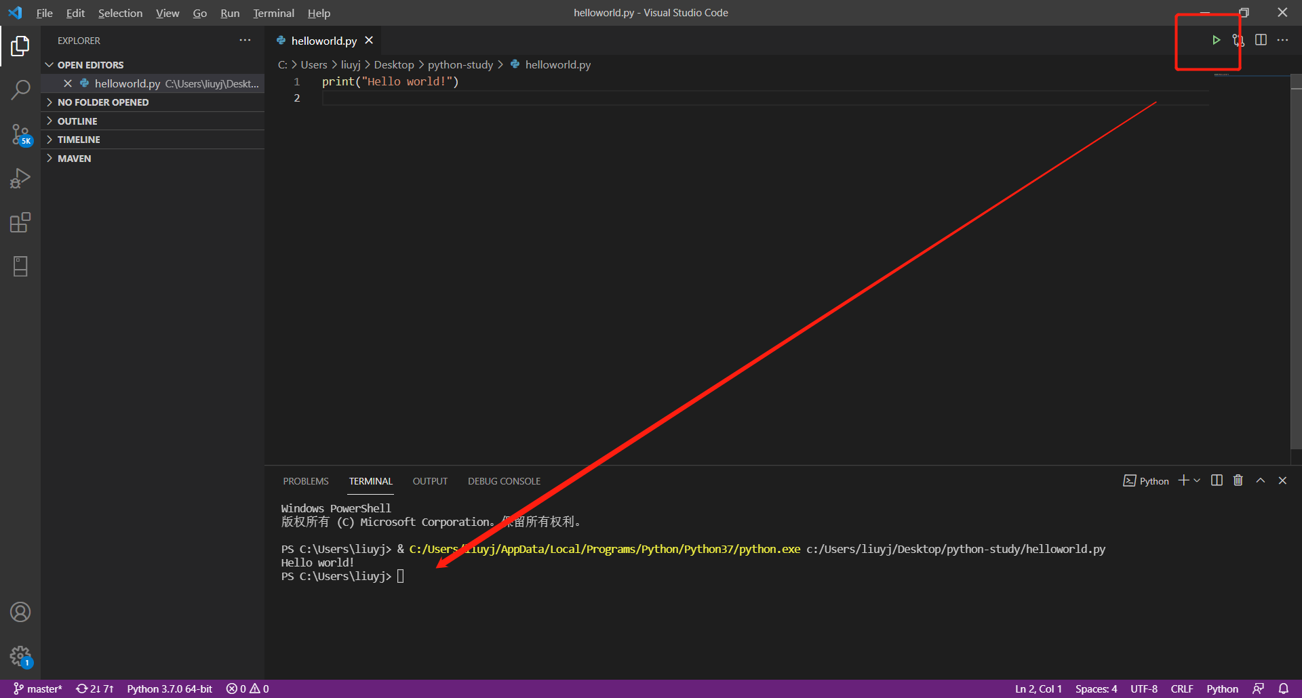Image resolution: width=1302 pixels, height=698 pixels.
Task: Click the Desktop breadcrumb segment
Action: pos(394,64)
